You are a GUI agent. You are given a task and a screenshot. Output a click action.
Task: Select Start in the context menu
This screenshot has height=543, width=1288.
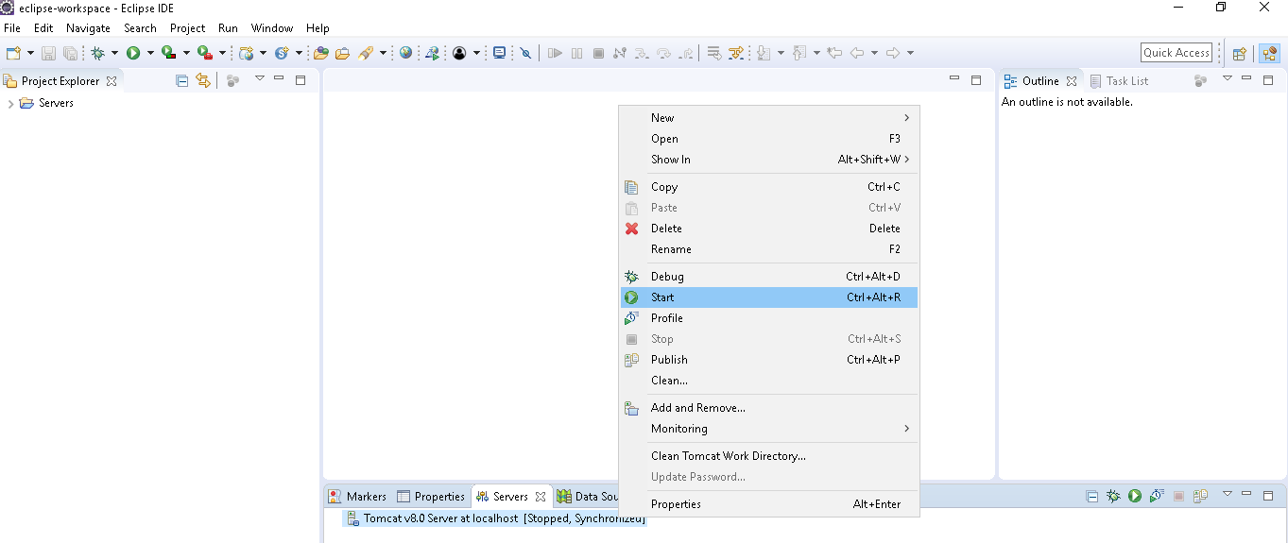[x=768, y=297]
